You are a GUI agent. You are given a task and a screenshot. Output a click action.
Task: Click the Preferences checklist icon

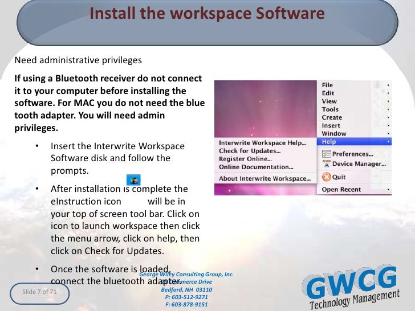tap(326, 154)
